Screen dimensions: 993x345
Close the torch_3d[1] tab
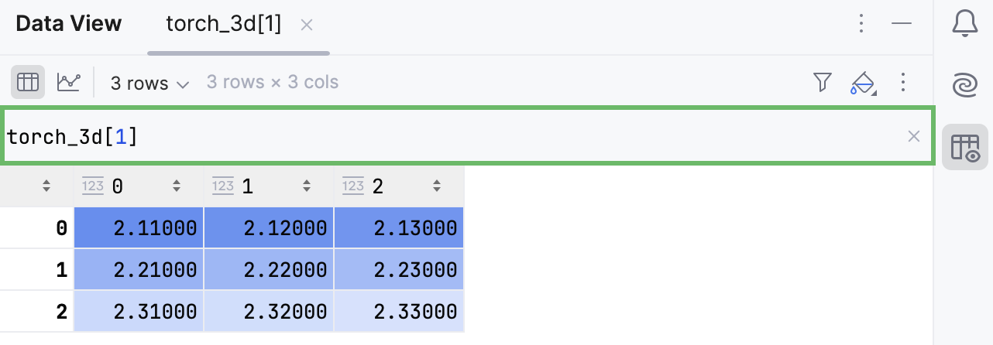[306, 25]
